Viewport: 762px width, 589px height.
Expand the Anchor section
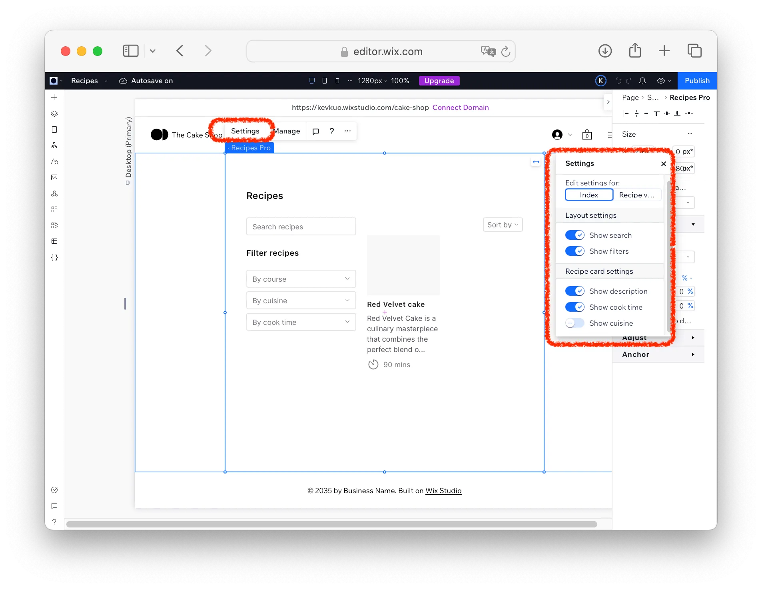click(658, 354)
